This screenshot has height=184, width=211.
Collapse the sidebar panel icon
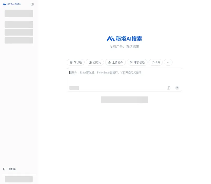point(32,4)
